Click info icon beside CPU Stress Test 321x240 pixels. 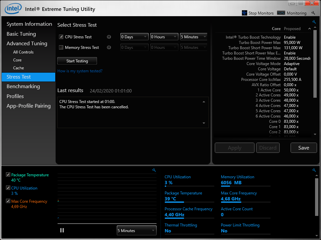coord(109,37)
